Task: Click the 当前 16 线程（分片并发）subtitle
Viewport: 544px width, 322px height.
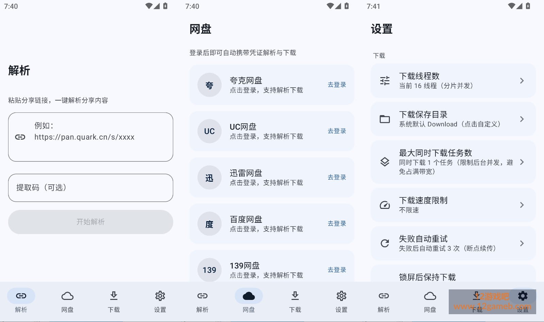Action: (x=436, y=86)
